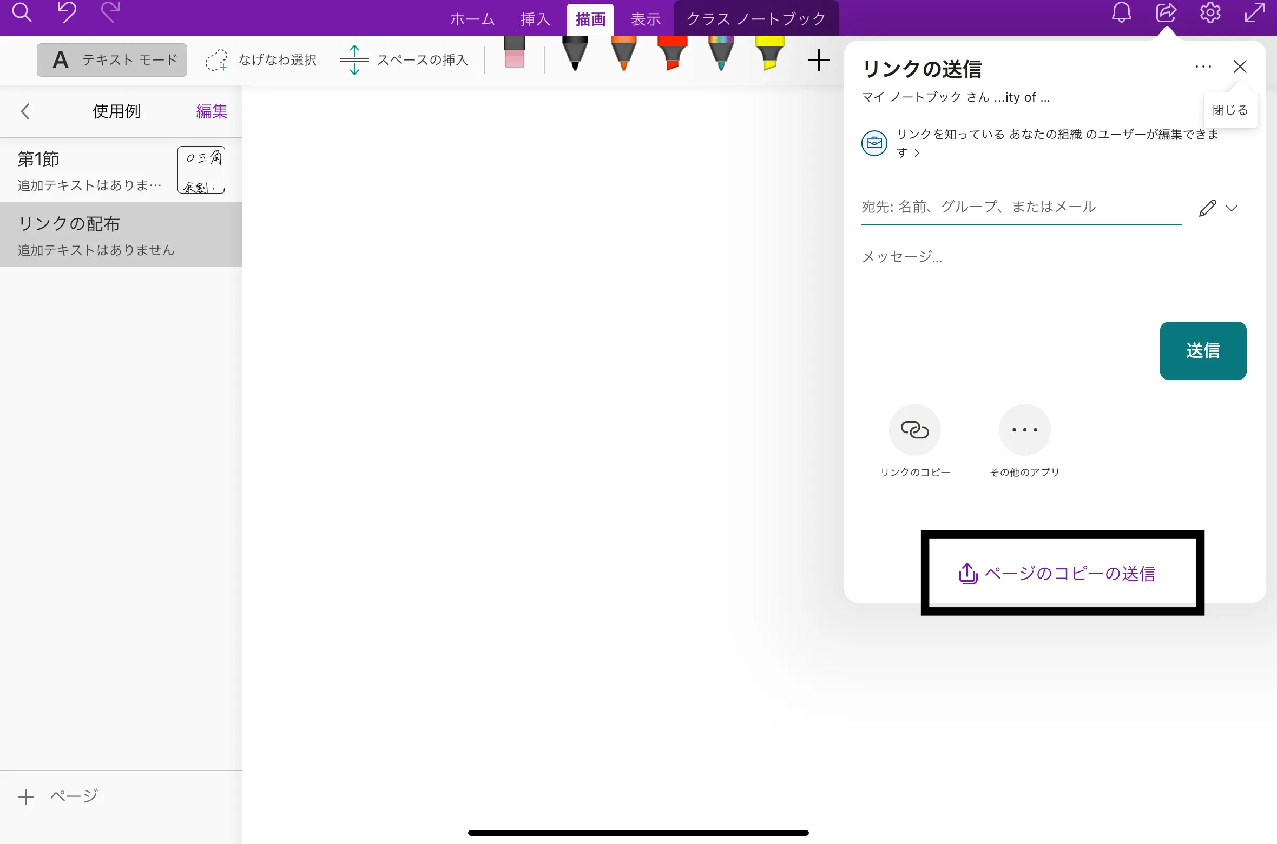Open the settings gear

tap(1210, 13)
